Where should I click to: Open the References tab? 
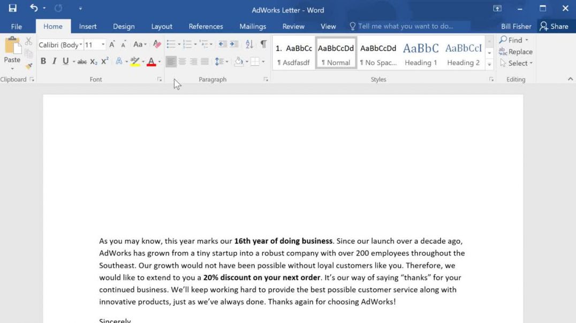pyautogui.click(x=206, y=26)
